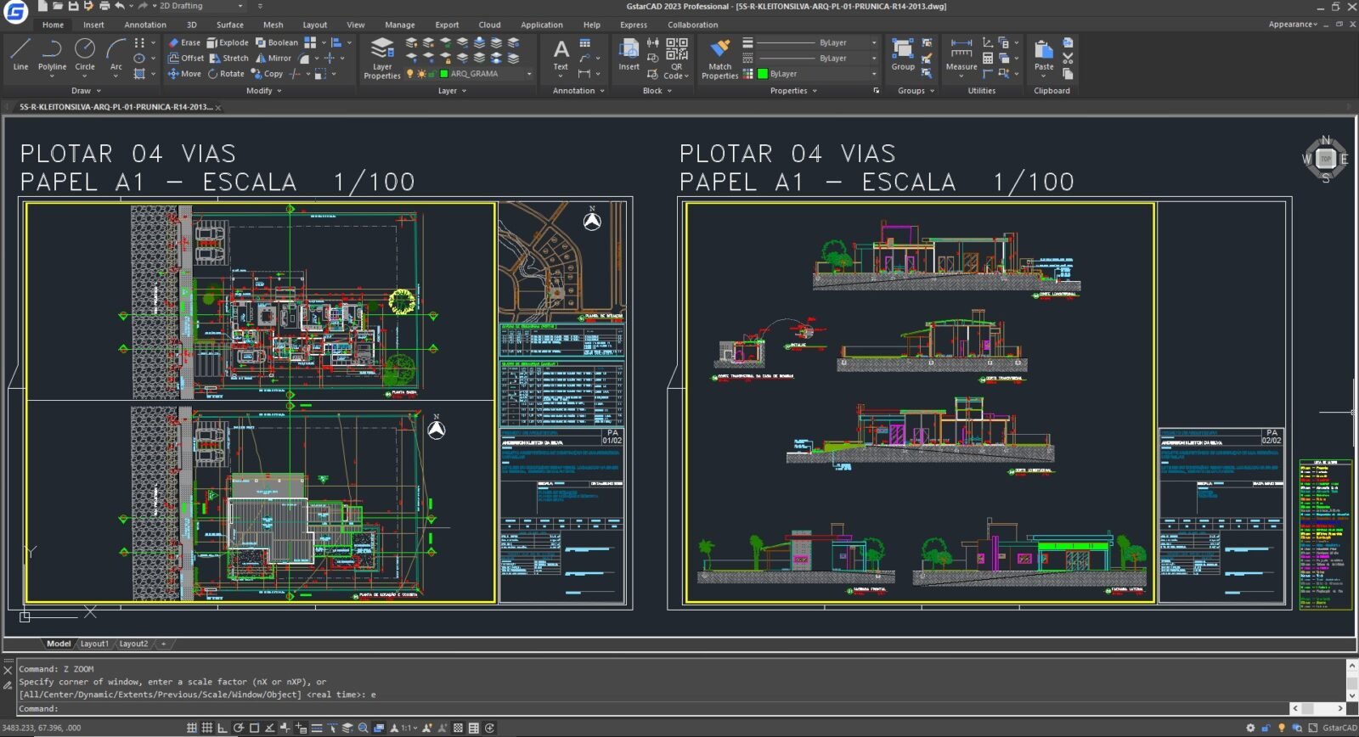The width and height of the screenshot is (1359, 737).
Task: Click the green ByLayer color swatch
Action: point(762,74)
